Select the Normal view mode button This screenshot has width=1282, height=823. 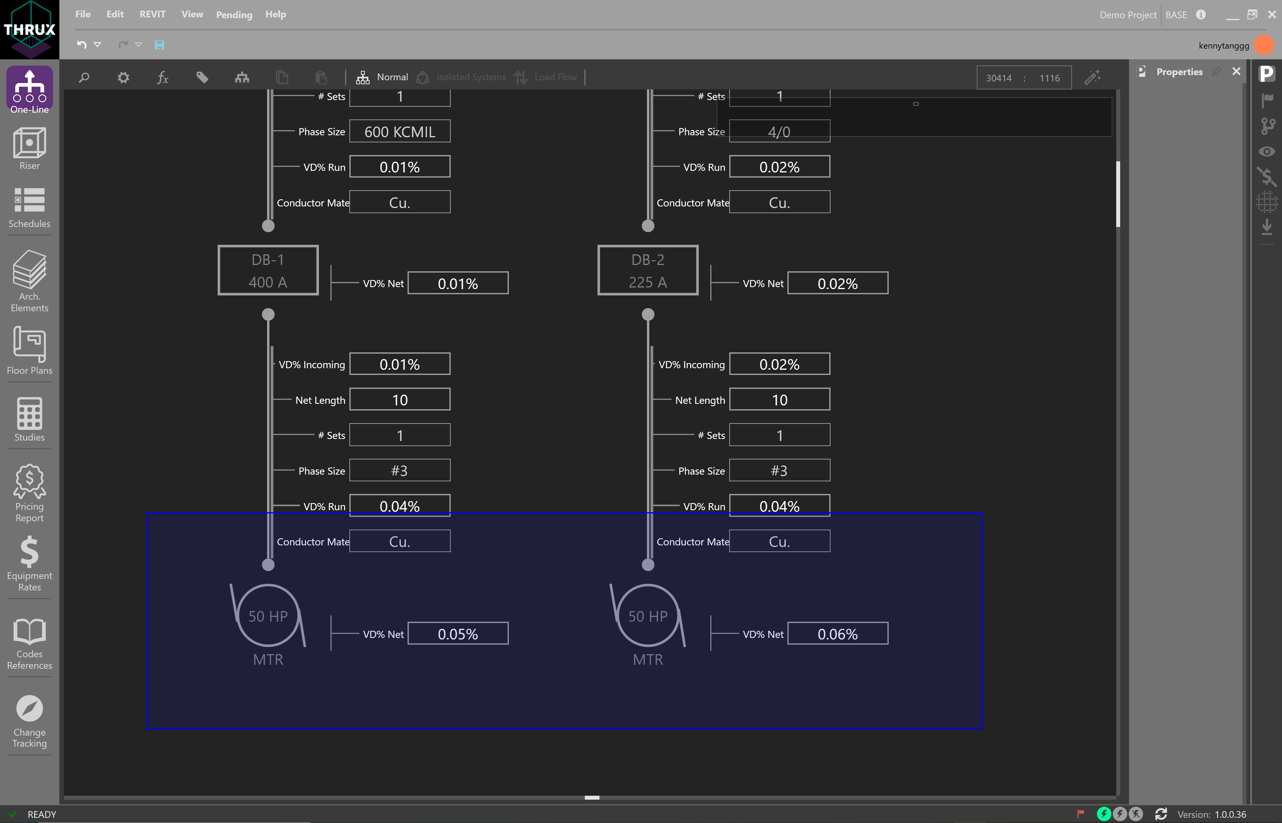coord(383,78)
